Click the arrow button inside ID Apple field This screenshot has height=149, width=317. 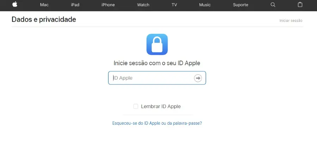[198, 78]
